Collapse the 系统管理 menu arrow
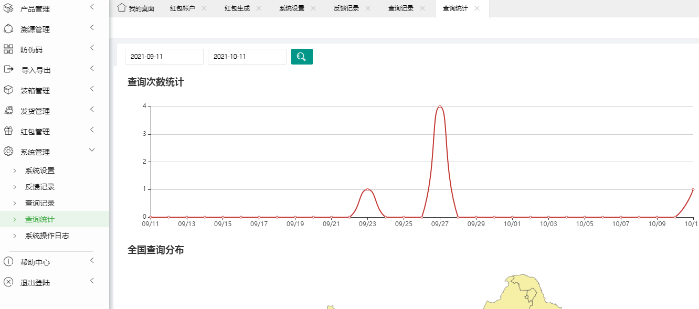 tap(92, 150)
